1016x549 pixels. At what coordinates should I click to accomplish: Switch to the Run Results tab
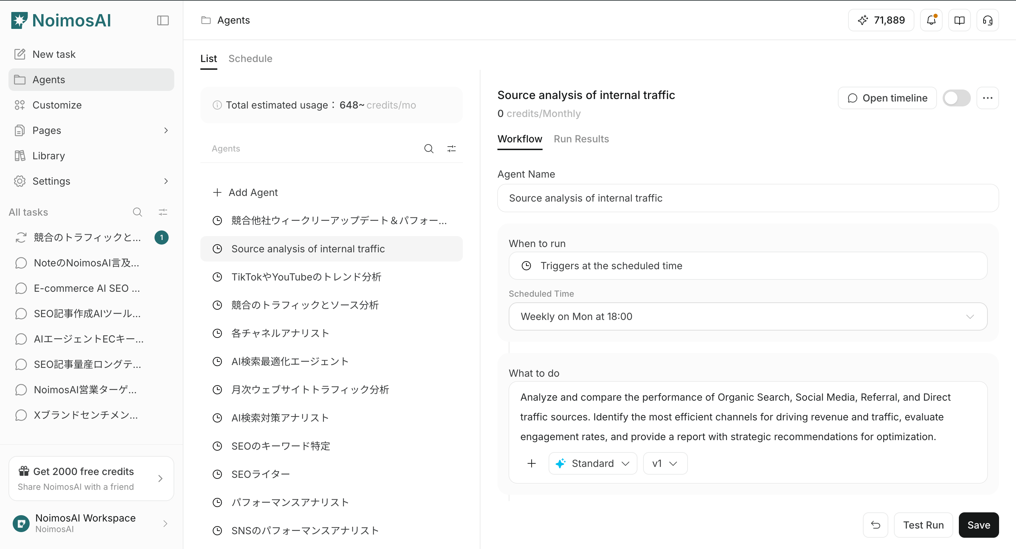pos(581,139)
